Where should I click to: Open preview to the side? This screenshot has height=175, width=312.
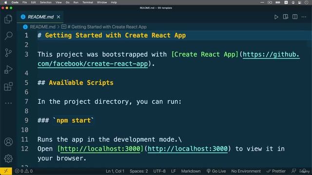(x=286, y=17)
